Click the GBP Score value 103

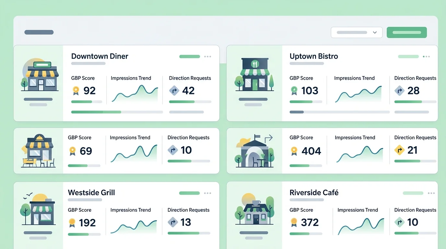click(x=310, y=91)
